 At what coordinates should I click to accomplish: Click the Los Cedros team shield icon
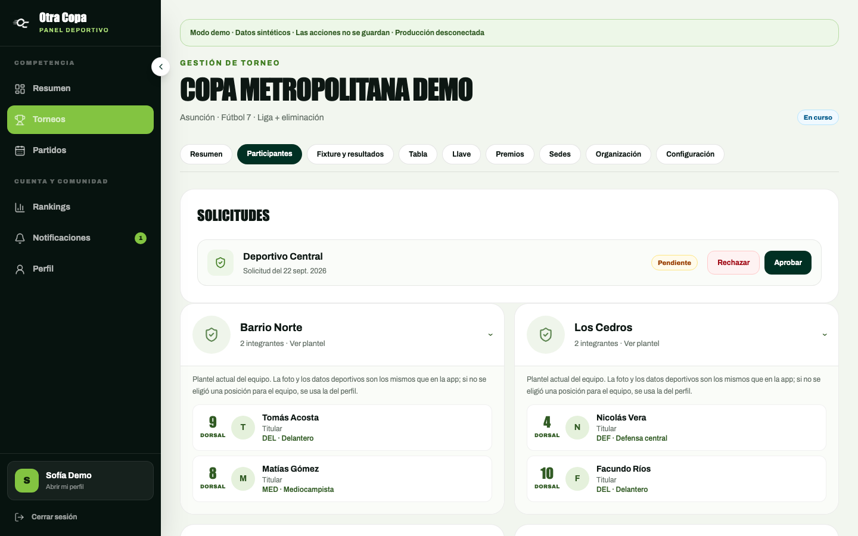(x=546, y=335)
